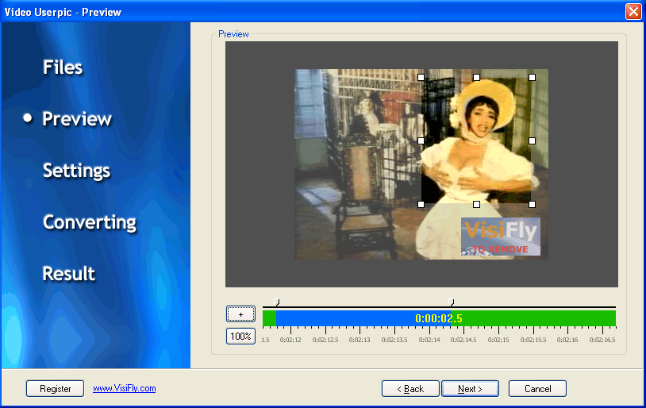
Task: Click the left-middle crop handle
Action: coord(421,140)
